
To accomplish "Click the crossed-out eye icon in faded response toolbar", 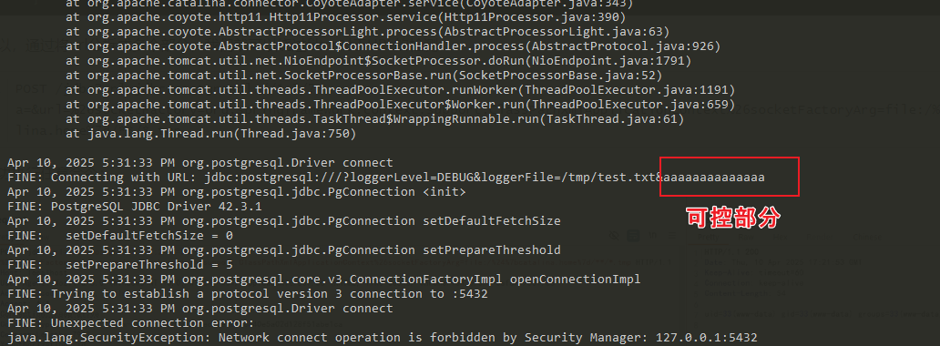I will [x=615, y=236].
